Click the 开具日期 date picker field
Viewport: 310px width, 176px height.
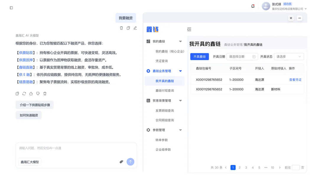(242, 57)
